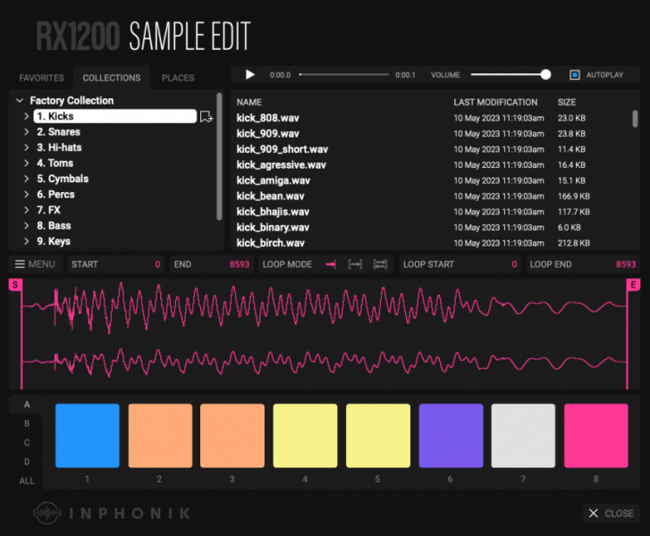This screenshot has height=536, width=650.
Task: Click the LOOP END value field
Action: point(583,264)
